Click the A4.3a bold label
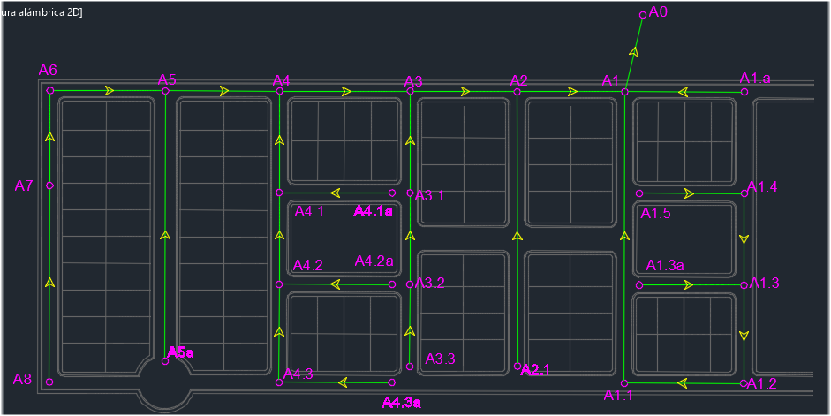Screen dimensions: 831x416 (401, 403)
